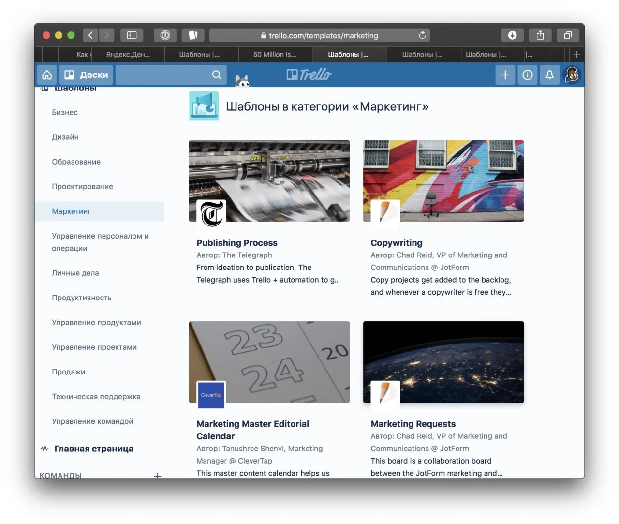This screenshot has height=524, width=619.
Task: Click the Marketing Requests template title
Action: pos(413,424)
